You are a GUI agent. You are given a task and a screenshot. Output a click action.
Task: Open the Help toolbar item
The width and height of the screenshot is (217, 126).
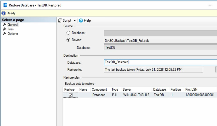85,20
